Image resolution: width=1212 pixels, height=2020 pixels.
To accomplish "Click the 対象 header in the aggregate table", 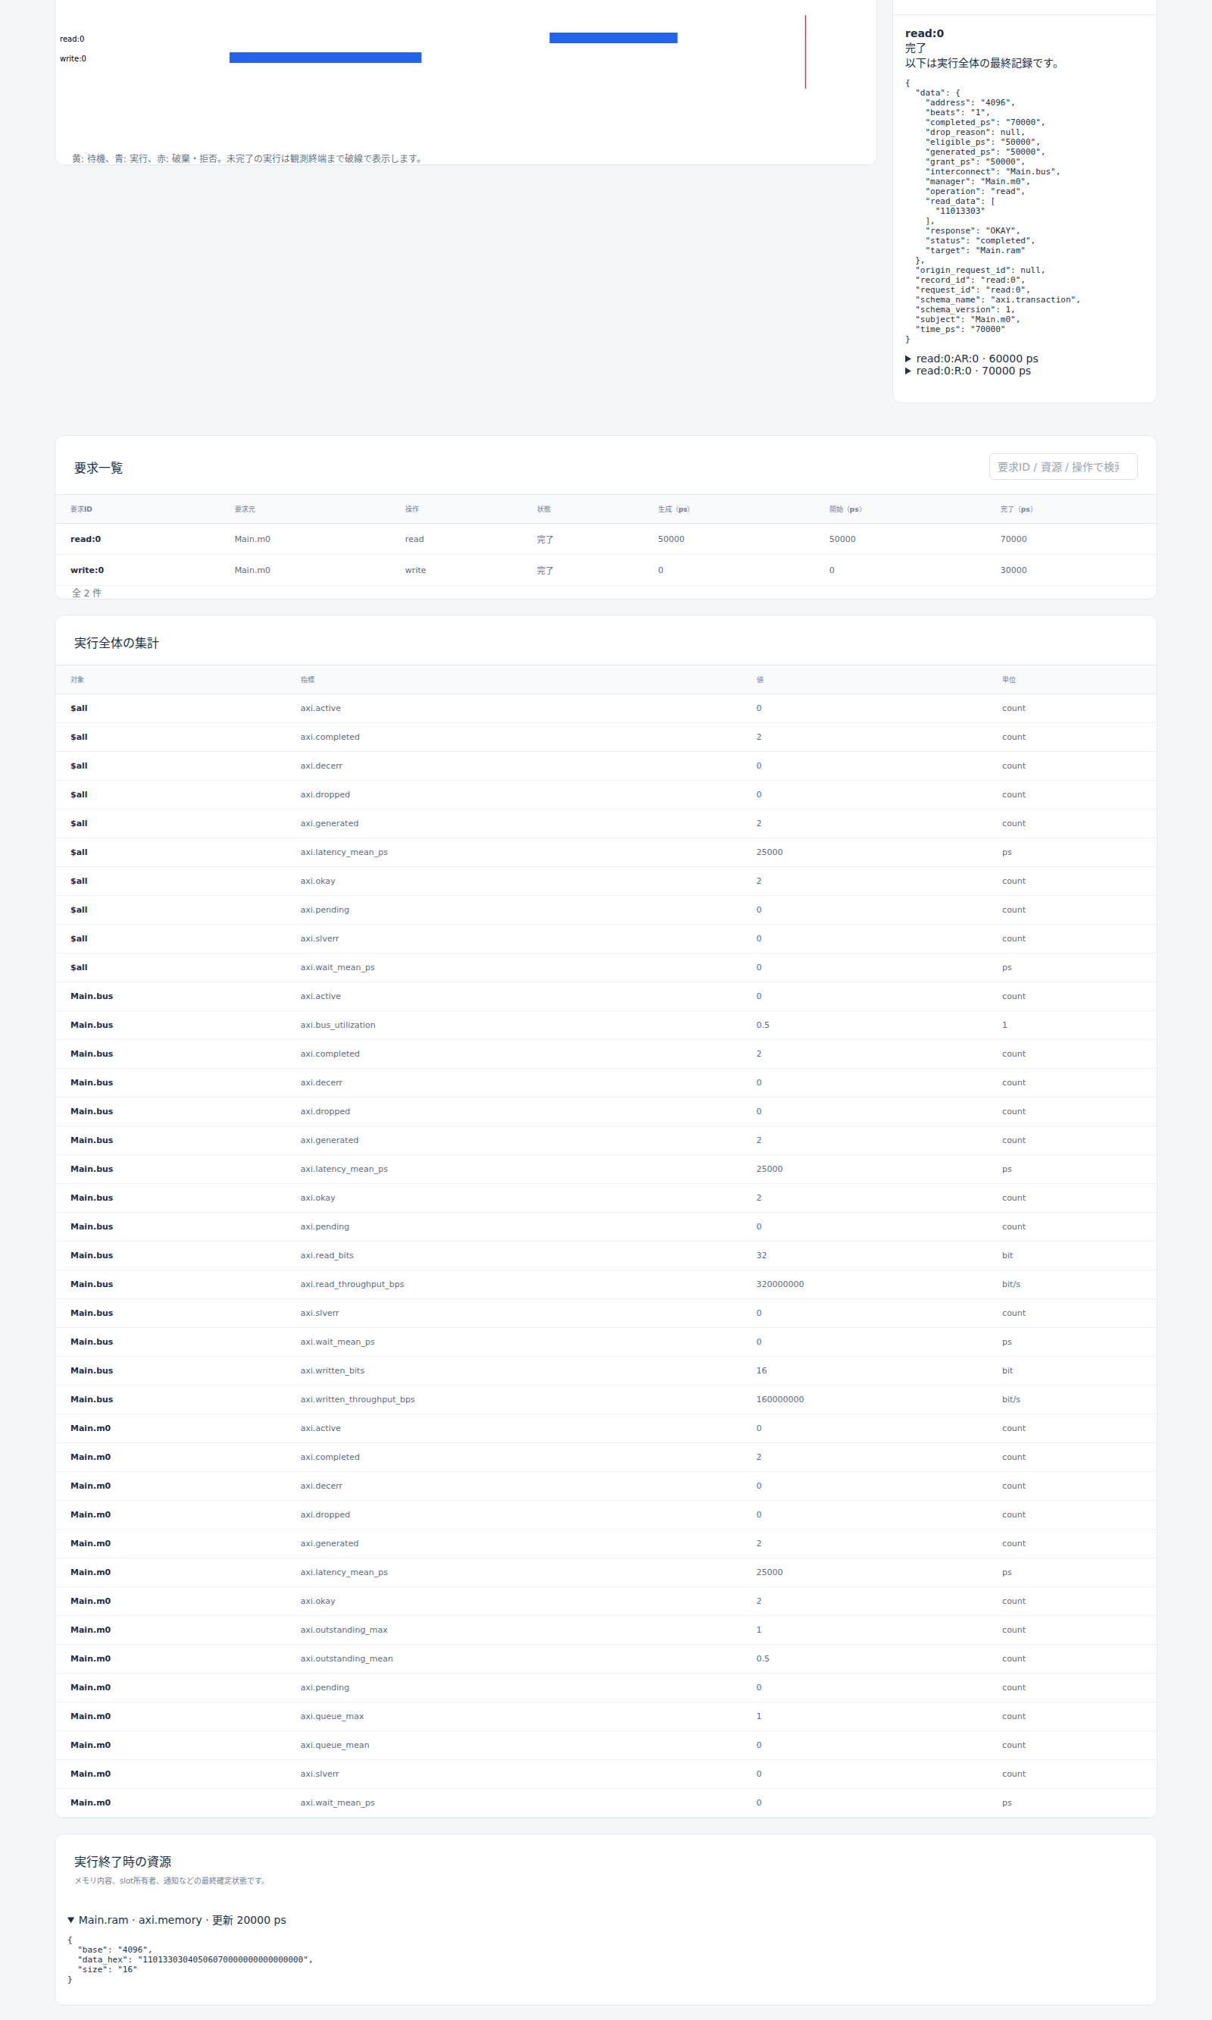I will (x=77, y=680).
